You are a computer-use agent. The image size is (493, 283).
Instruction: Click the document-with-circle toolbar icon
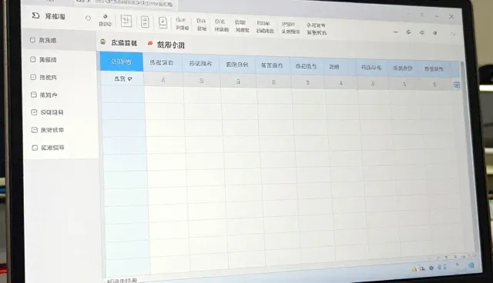click(163, 22)
